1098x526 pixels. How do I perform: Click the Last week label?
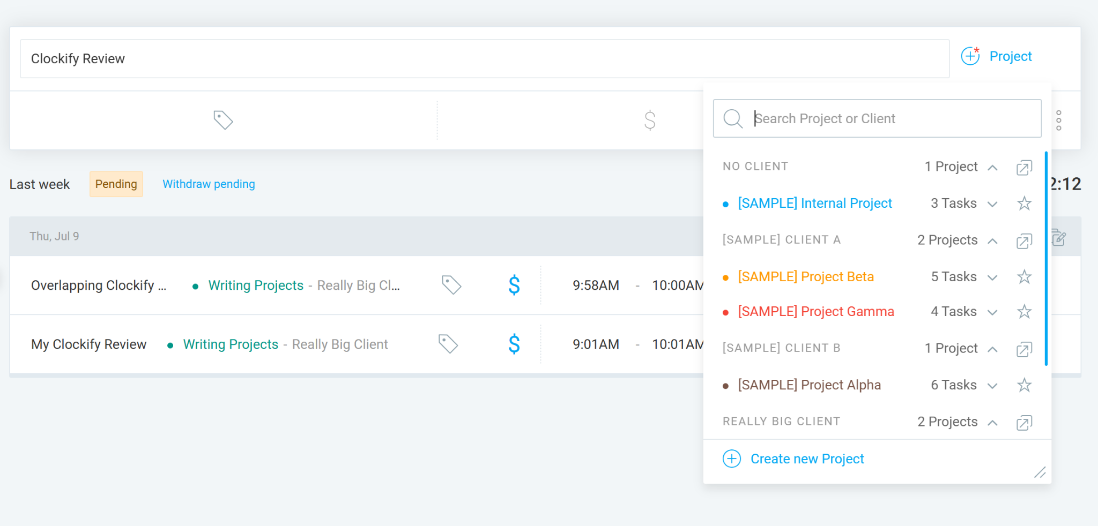click(x=40, y=184)
